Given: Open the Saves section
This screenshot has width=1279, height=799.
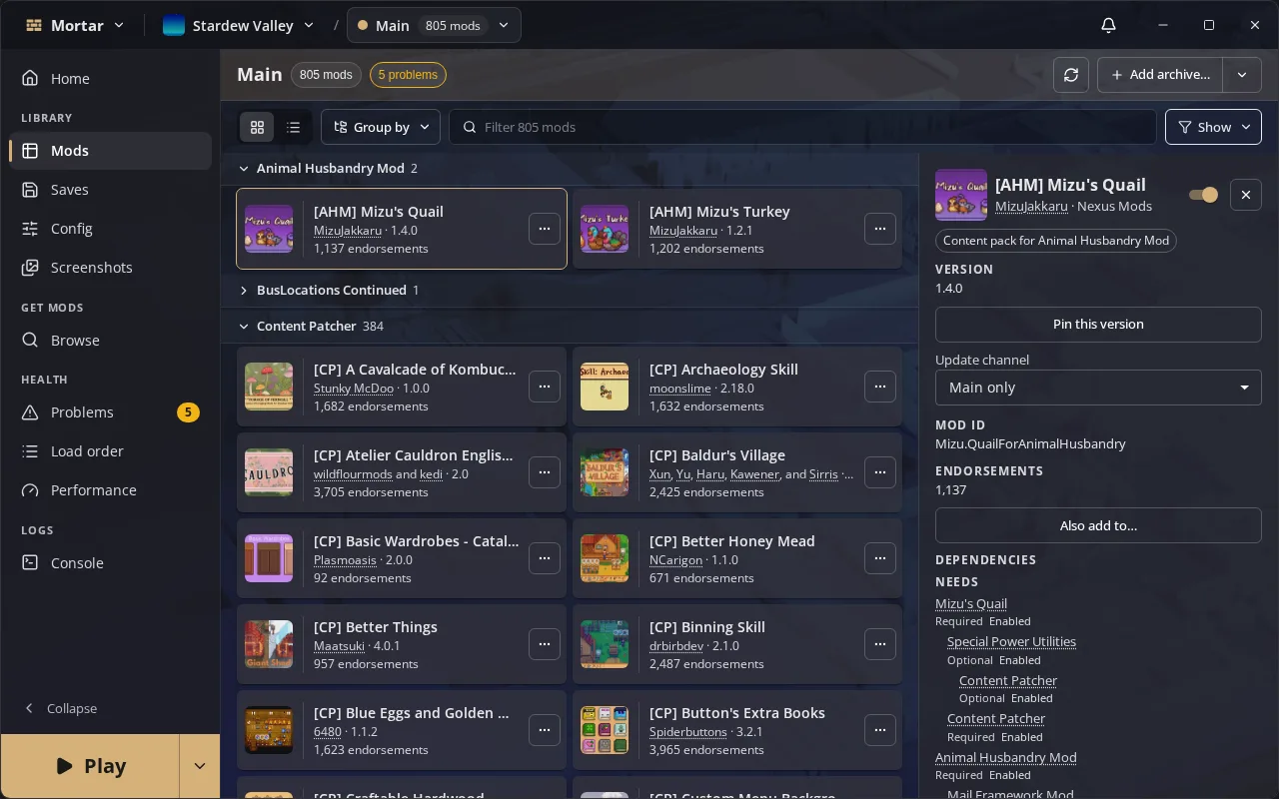Looking at the screenshot, I should click(110, 190).
